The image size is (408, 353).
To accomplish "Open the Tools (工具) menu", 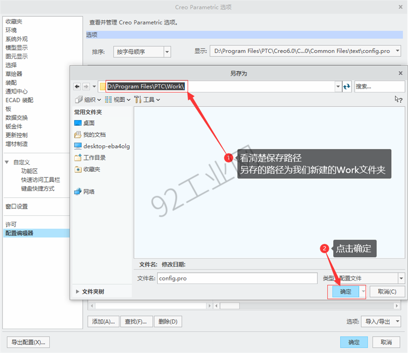I will [x=147, y=100].
